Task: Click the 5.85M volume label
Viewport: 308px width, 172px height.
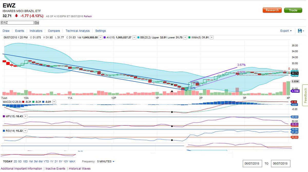Action: point(295,82)
